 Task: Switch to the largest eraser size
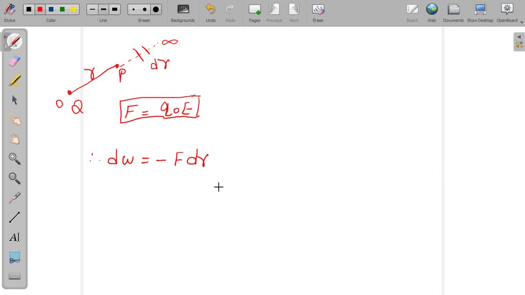coord(155,9)
